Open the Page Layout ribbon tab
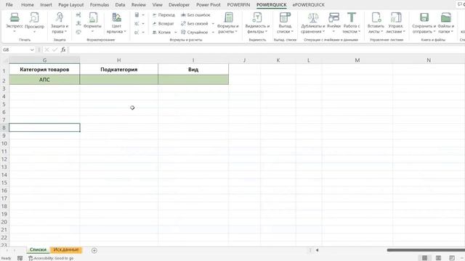The width and height of the screenshot is (465, 261). 71,5
